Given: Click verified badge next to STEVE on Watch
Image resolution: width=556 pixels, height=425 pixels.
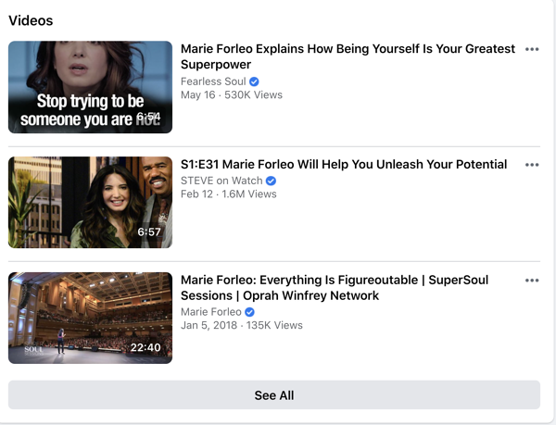Looking at the screenshot, I should [271, 181].
